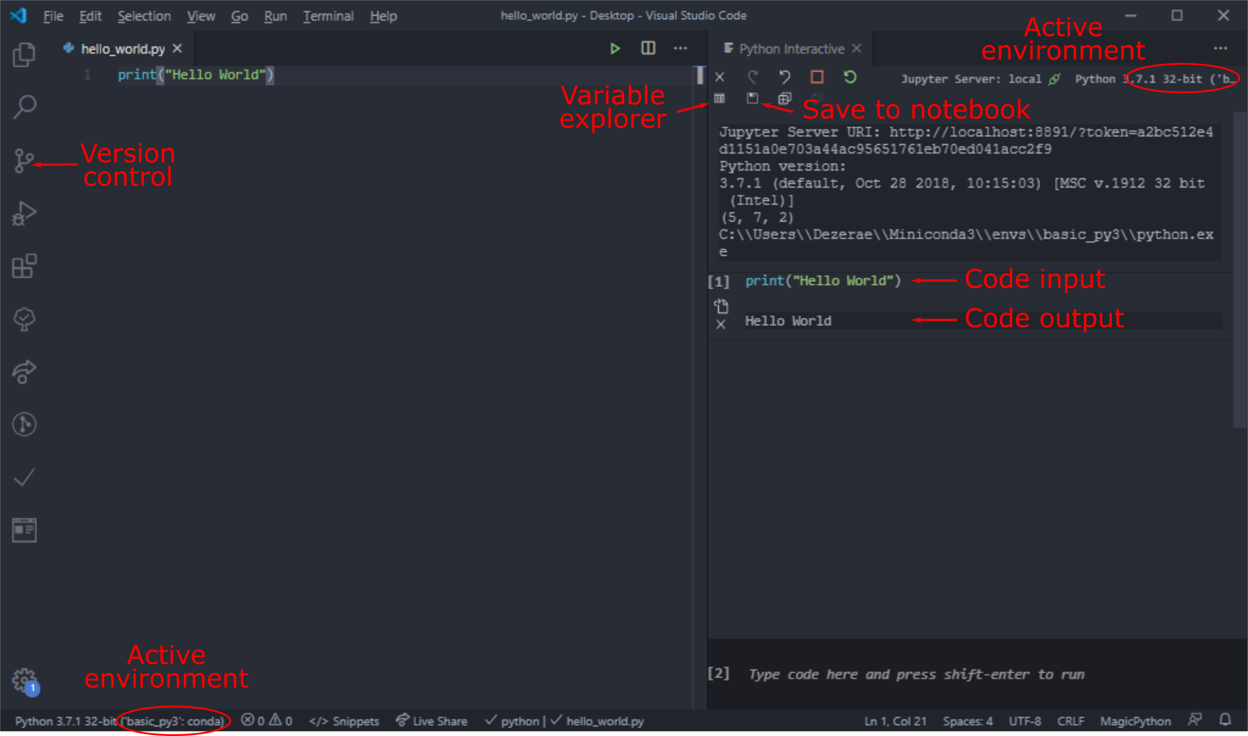Open the circular git graph view icon
Viewport: 1248px width, 736px height.
24,425
